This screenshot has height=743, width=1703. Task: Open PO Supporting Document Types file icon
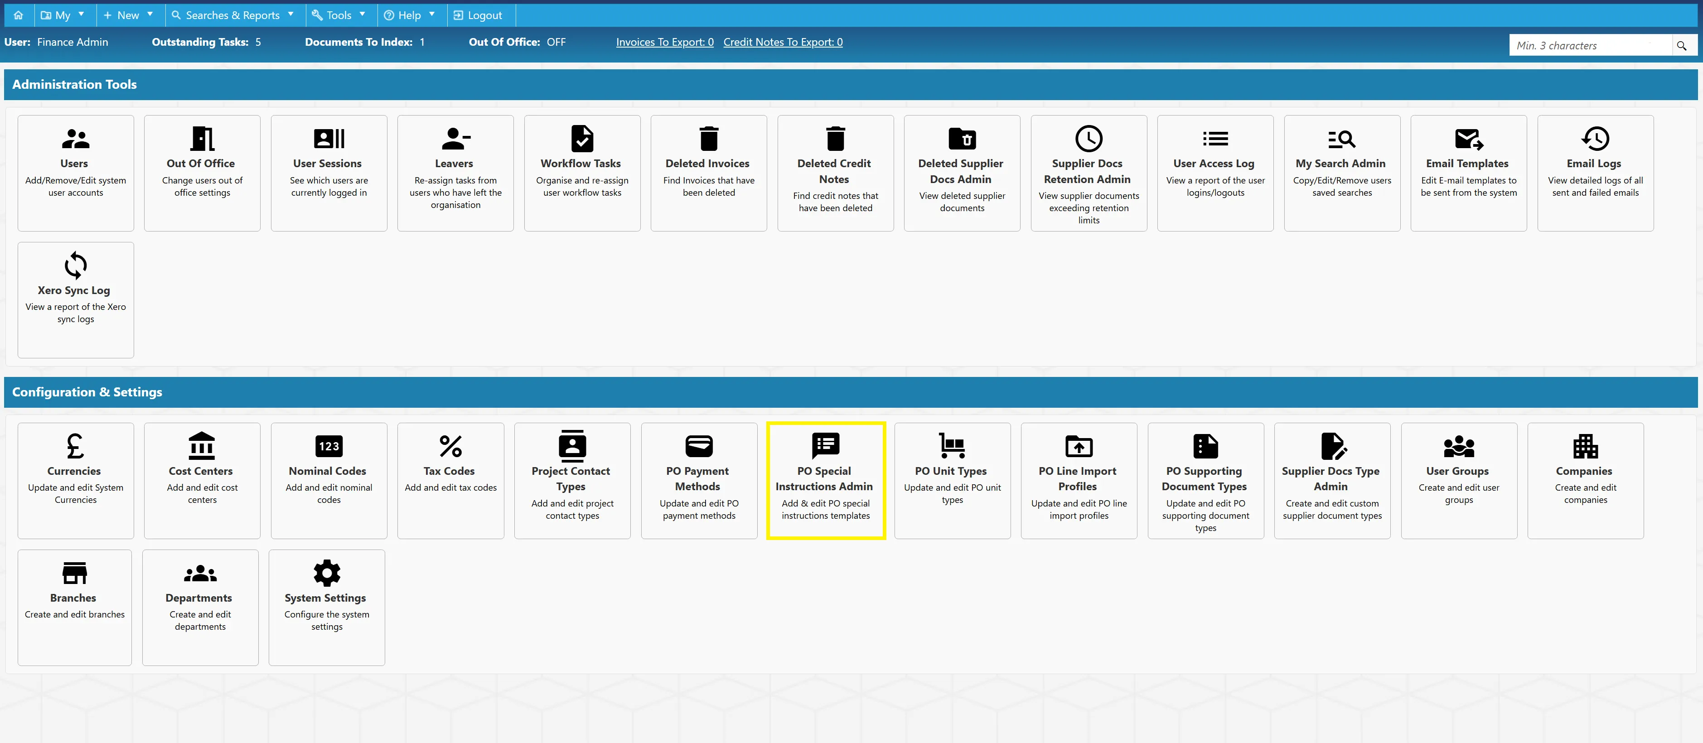[x=1205, y=446]
